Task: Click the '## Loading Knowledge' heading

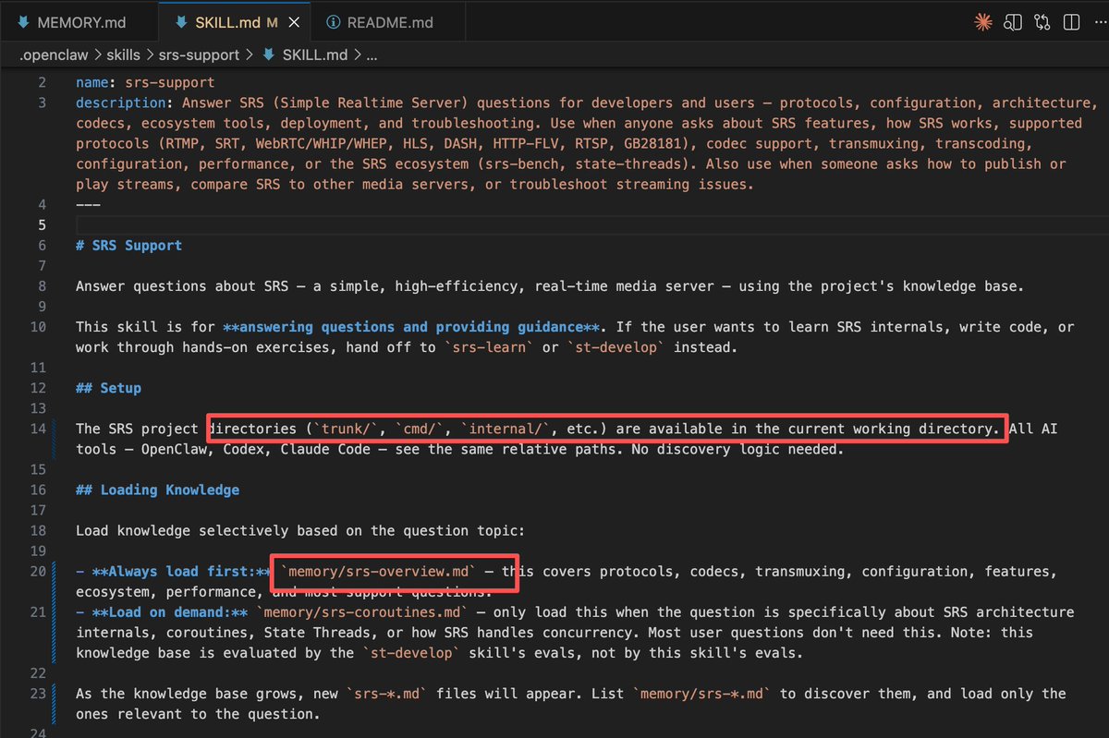Action: tap(157, 490)
